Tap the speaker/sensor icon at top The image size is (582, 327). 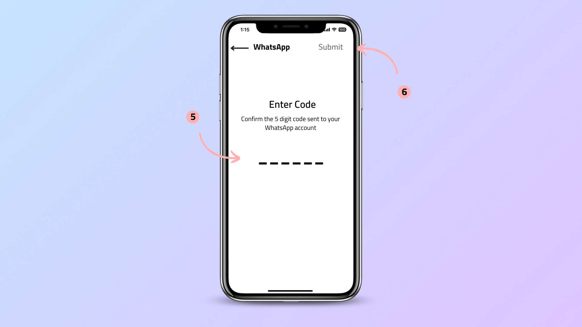point(291,25)
